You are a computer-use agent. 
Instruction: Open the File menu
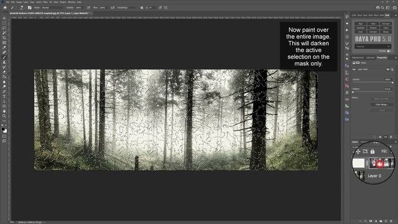coord(7,2)
